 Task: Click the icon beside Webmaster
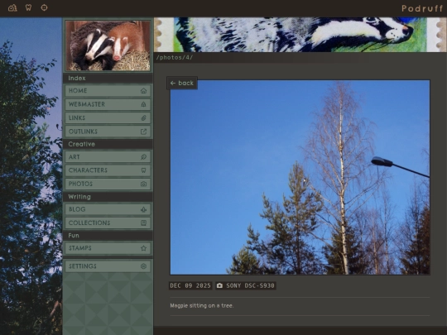(x=143, y=104)
